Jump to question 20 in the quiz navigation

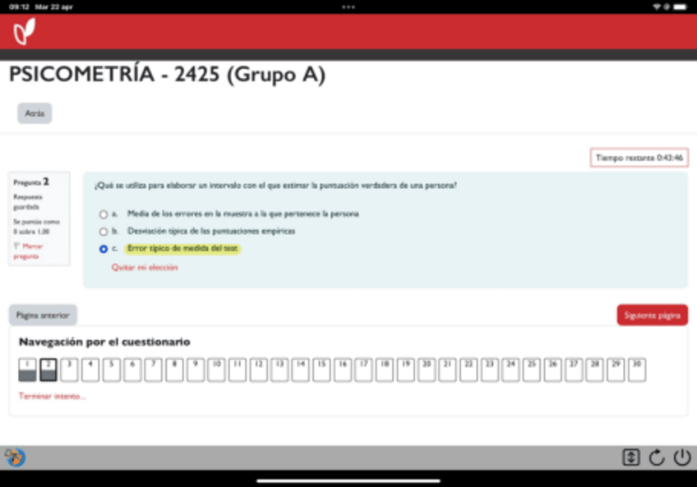point(427,370)
